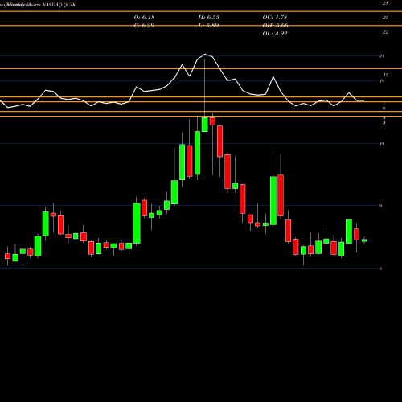Click the '25' price axis label
The height and width of the screenshot is (402, 402).
tap(385, 18)
